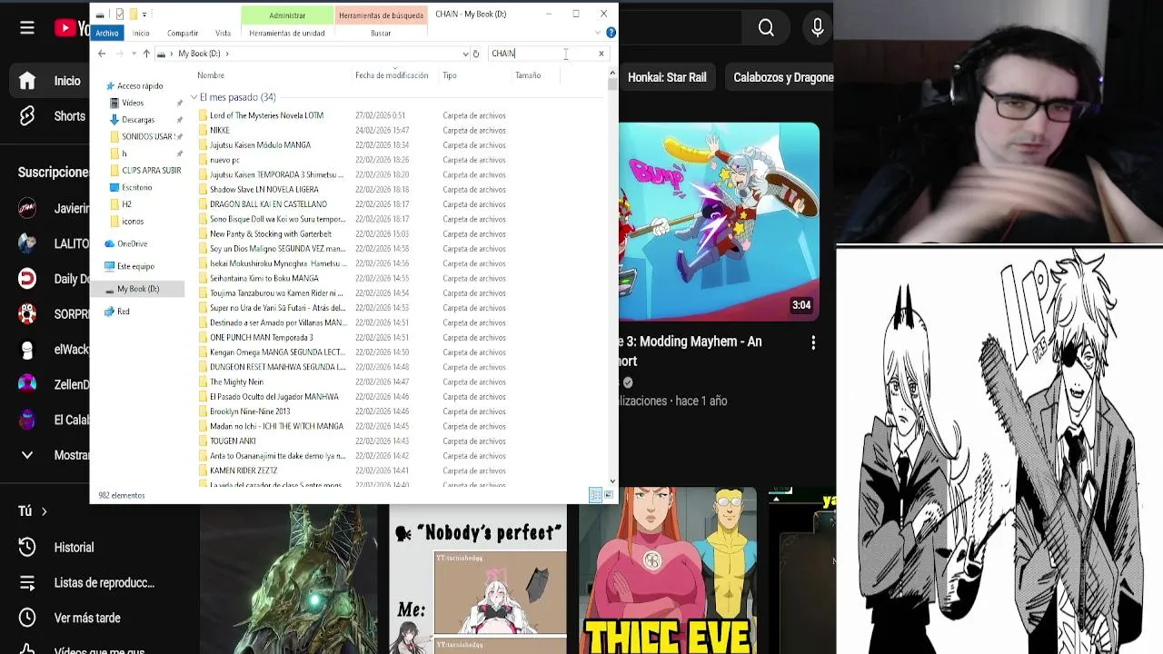The image size is (1163, 654).
Task: Switch to Inicio ribbon tab
Action: [141, 33]
